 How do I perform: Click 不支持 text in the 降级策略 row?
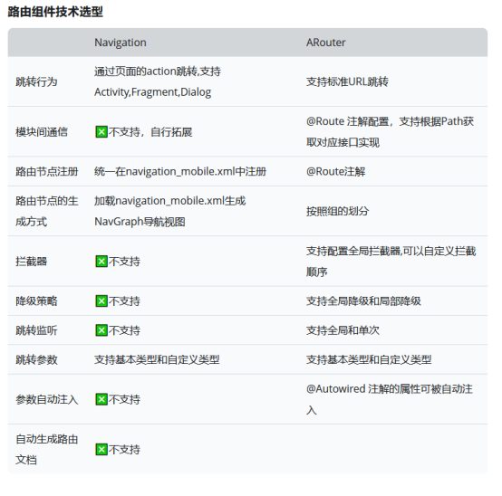coord(124,300)
